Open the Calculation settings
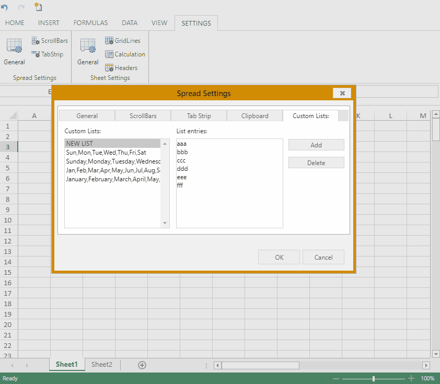440x384 pixels. (109, 54)
